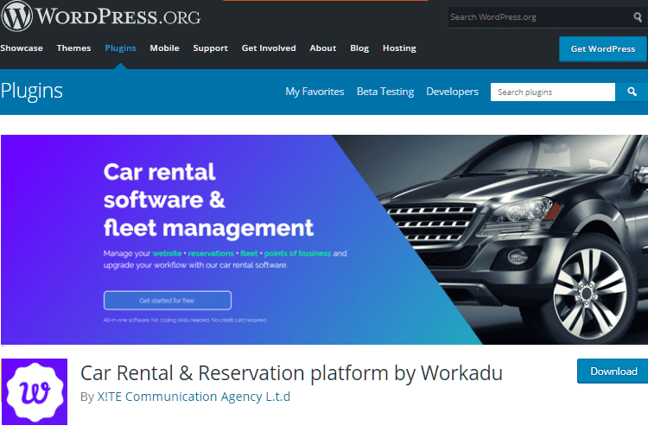Select the Plugins menu item

pyautogui.click(x=120, y=48)
